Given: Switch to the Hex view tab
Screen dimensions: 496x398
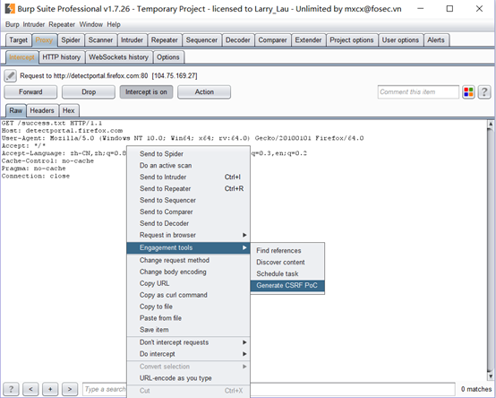Looking at the screenshot, I should pos(69,110).
